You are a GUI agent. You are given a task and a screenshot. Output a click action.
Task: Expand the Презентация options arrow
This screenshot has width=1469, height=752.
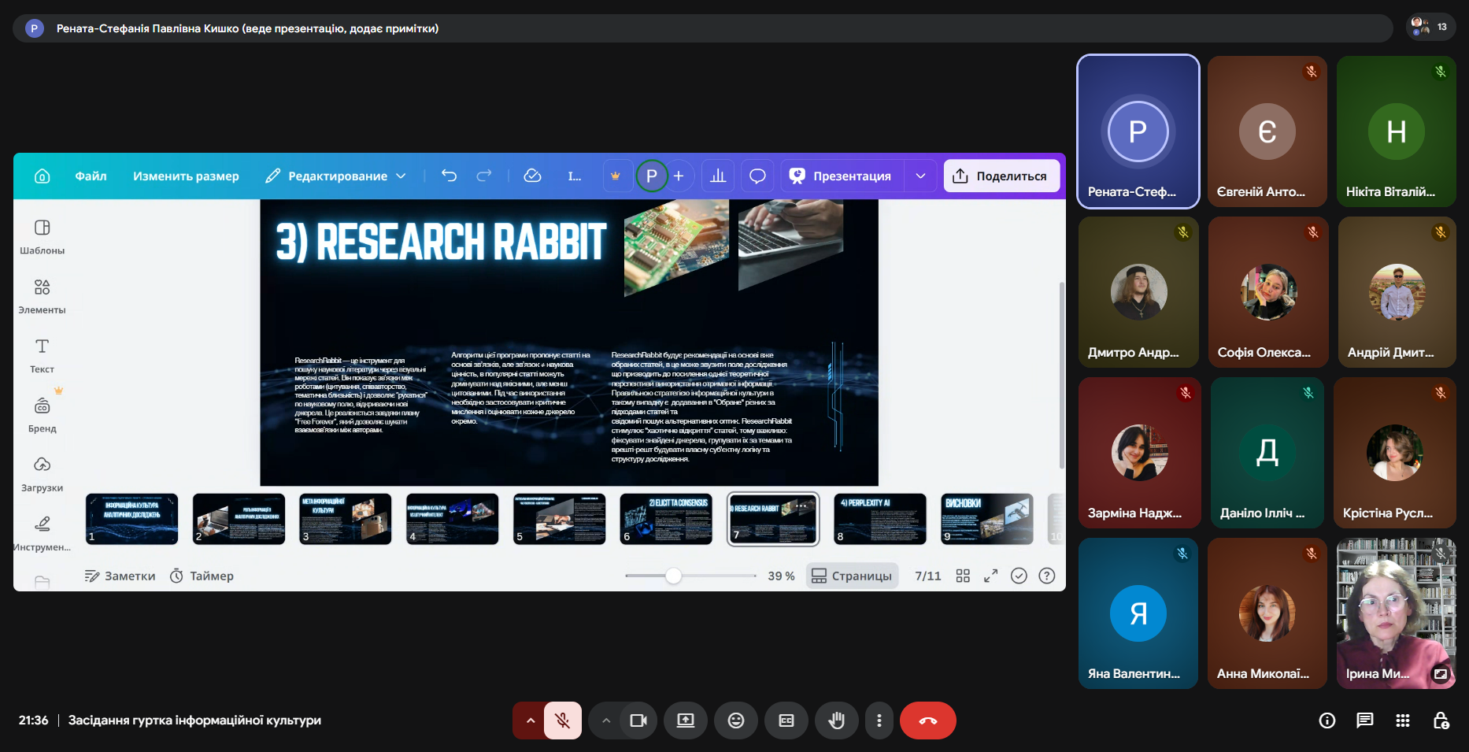920,176
